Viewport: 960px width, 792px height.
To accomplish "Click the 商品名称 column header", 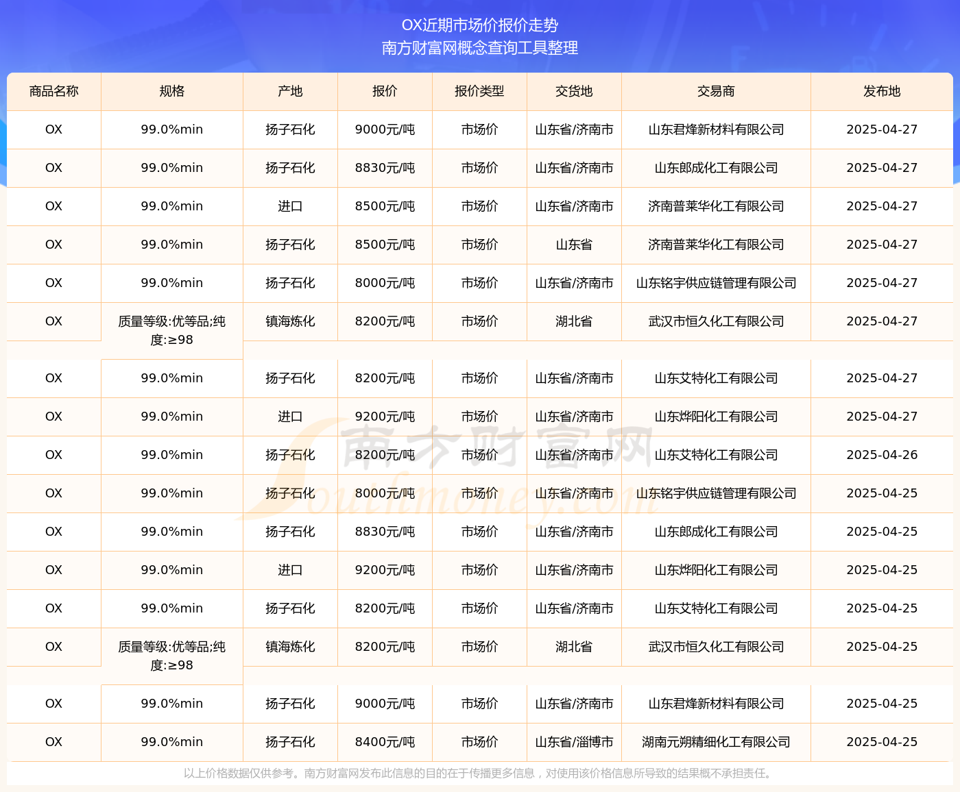I will point(54,91).
